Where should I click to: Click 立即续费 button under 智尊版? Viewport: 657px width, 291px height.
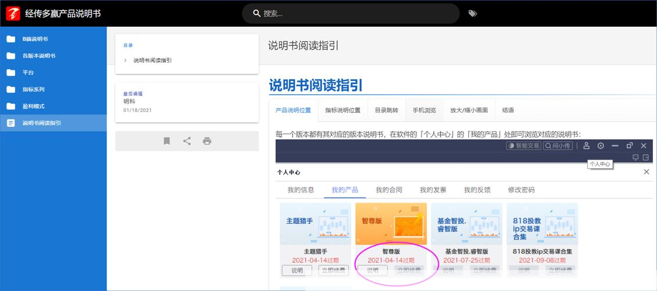pos(409,271)
